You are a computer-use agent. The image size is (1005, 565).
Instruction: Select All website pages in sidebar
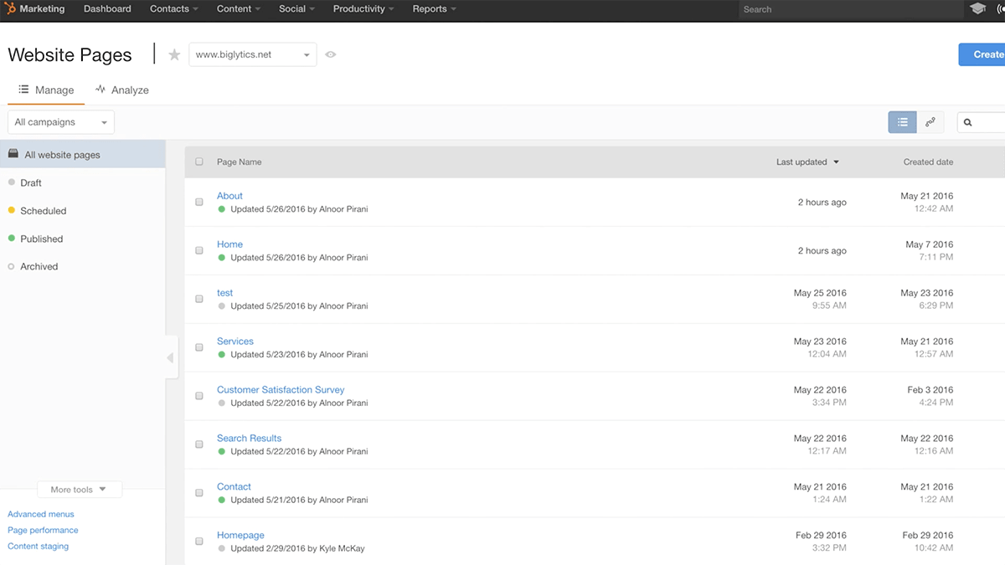coord(82,155)
